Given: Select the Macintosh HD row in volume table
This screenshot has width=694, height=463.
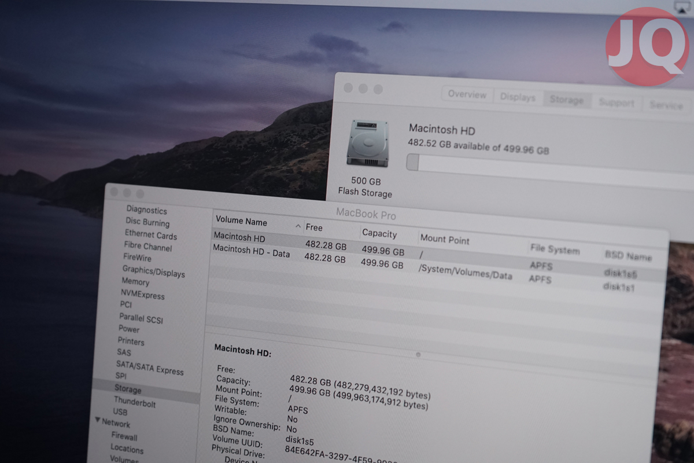Looking at the screenshot, I should click(x=437, y=255).
